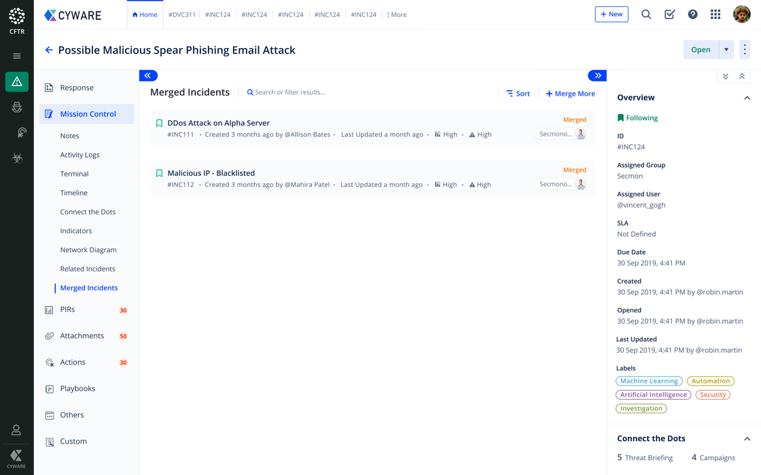Open the dropdown arrow next to Open status
Viewport: 761px width, 475px height.
click(x=726, y=50)
